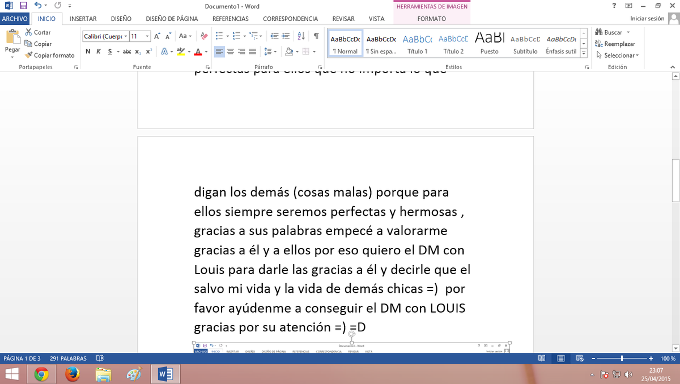Screen dimensions: 680x384
Task: Open Word help question mark
Action: pos(614,6)
